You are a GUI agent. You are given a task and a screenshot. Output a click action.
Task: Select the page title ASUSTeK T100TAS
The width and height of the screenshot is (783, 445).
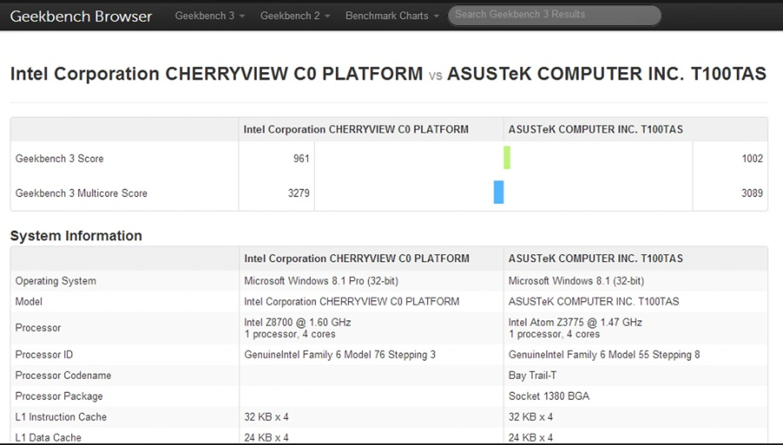[606, 74]
